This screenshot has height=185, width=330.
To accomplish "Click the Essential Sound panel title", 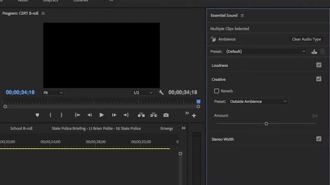I will click(x=224, y=15).
